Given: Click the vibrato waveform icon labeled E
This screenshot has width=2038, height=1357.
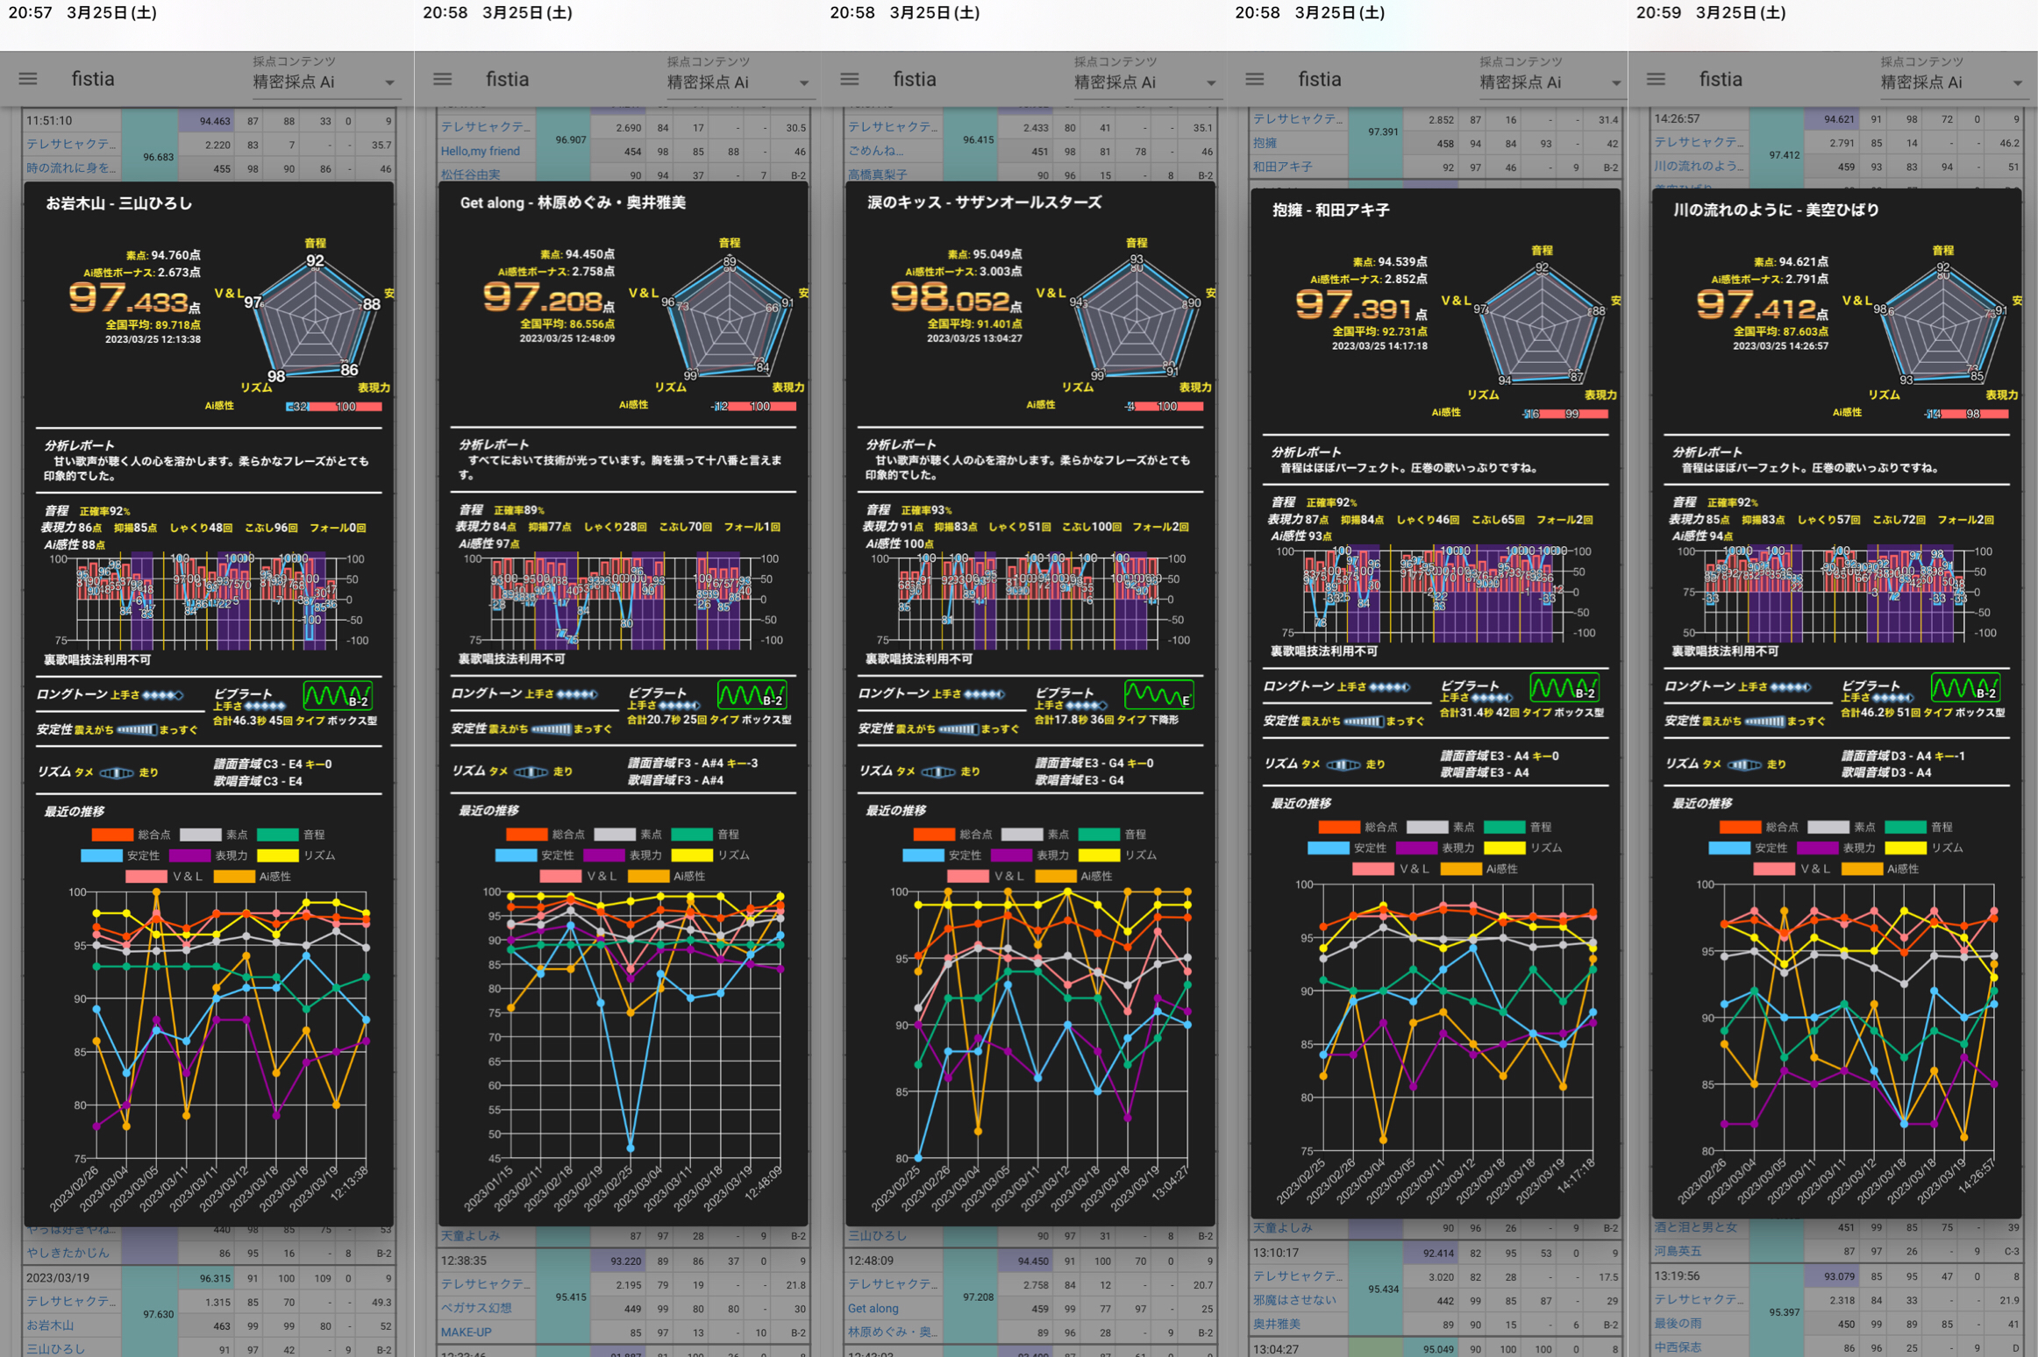Looking at the screenshot, I should point(1158,696).
